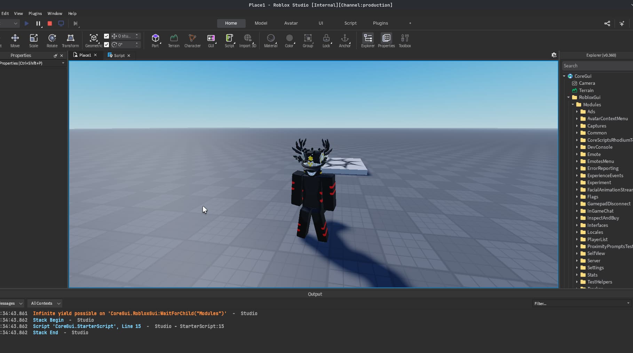Open the Plugins menu
This screenshot has height=353, width=633.
pos(35,14)
